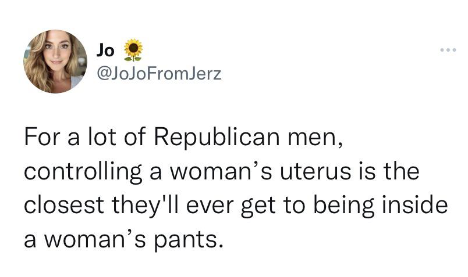Click the word closest in the tweet
This screenshot has height=277, width=468.
(64, 206)
